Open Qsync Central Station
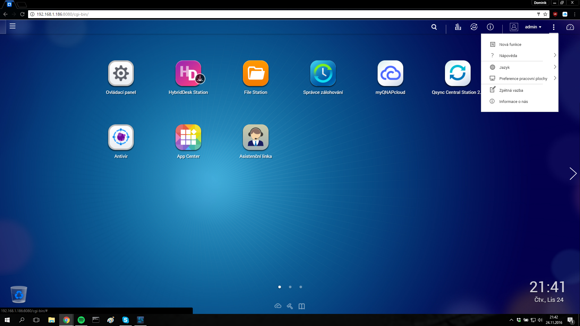The image size is (580, 326). tap(457, 73)
